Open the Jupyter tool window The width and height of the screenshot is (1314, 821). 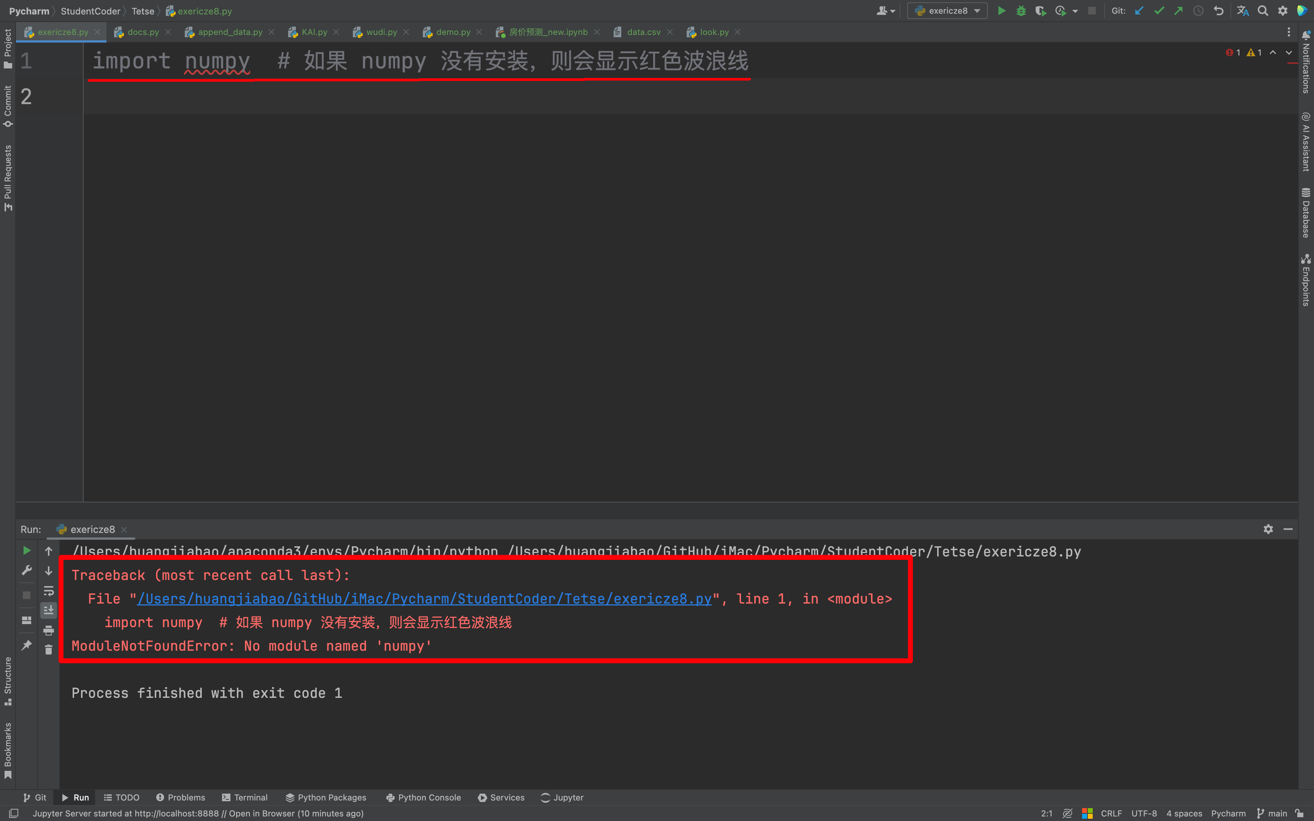pos(562,797)
